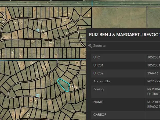Select the CAREOF field label

pyautogui.click(x=100, y=115)
